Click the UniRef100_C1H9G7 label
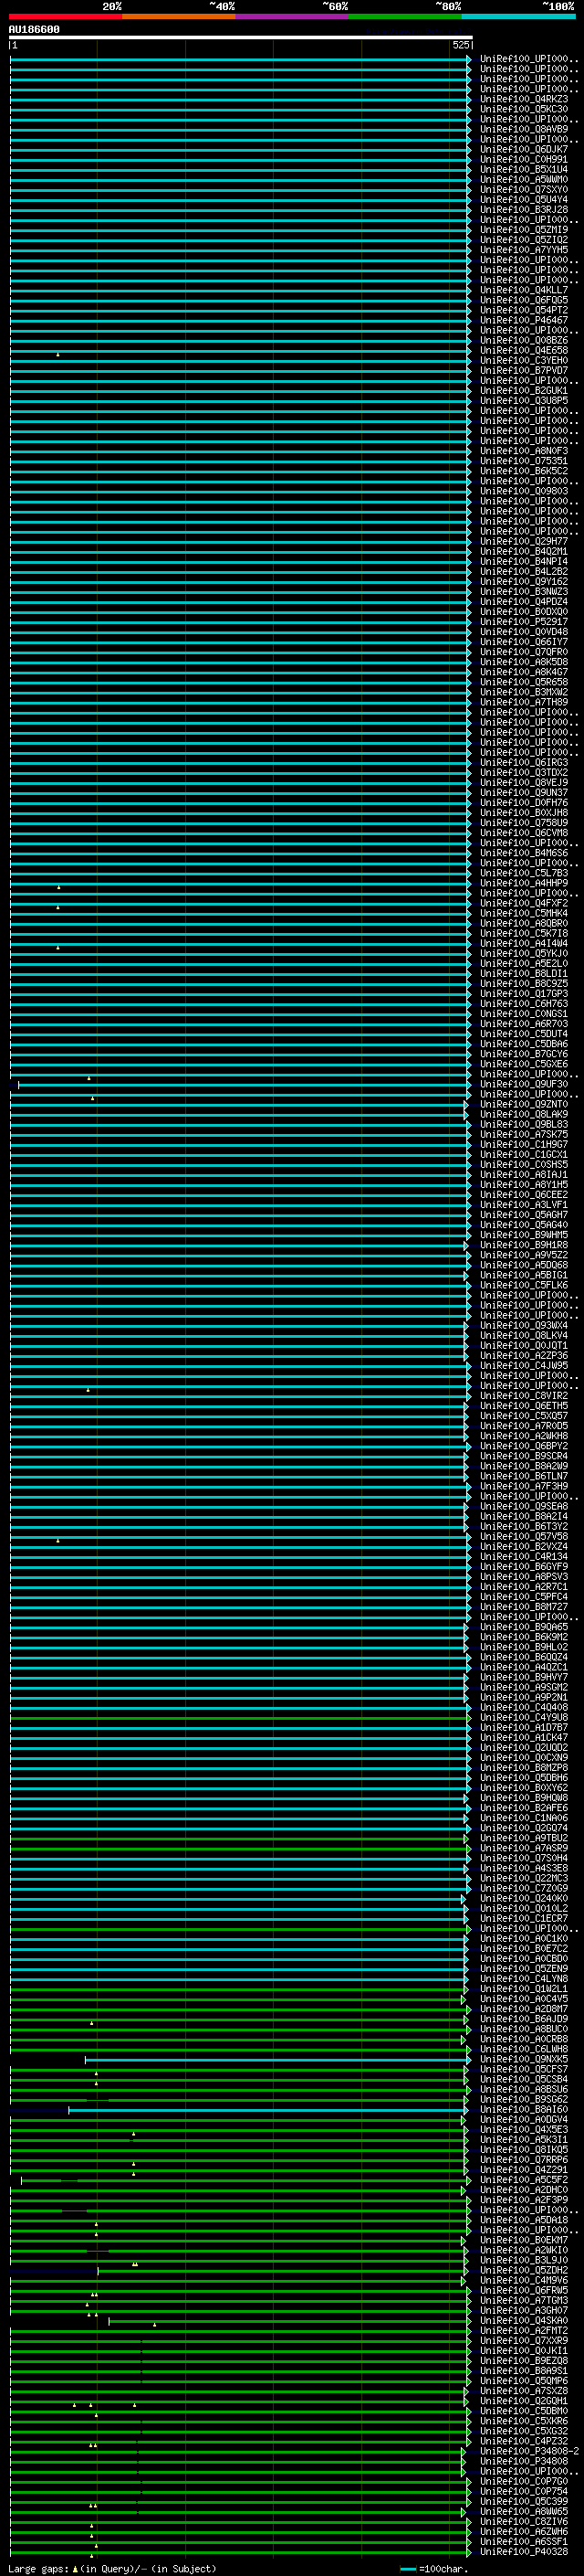Image resolution: width=584 pixels, height=2576 pixels. tap(524, 1144)
